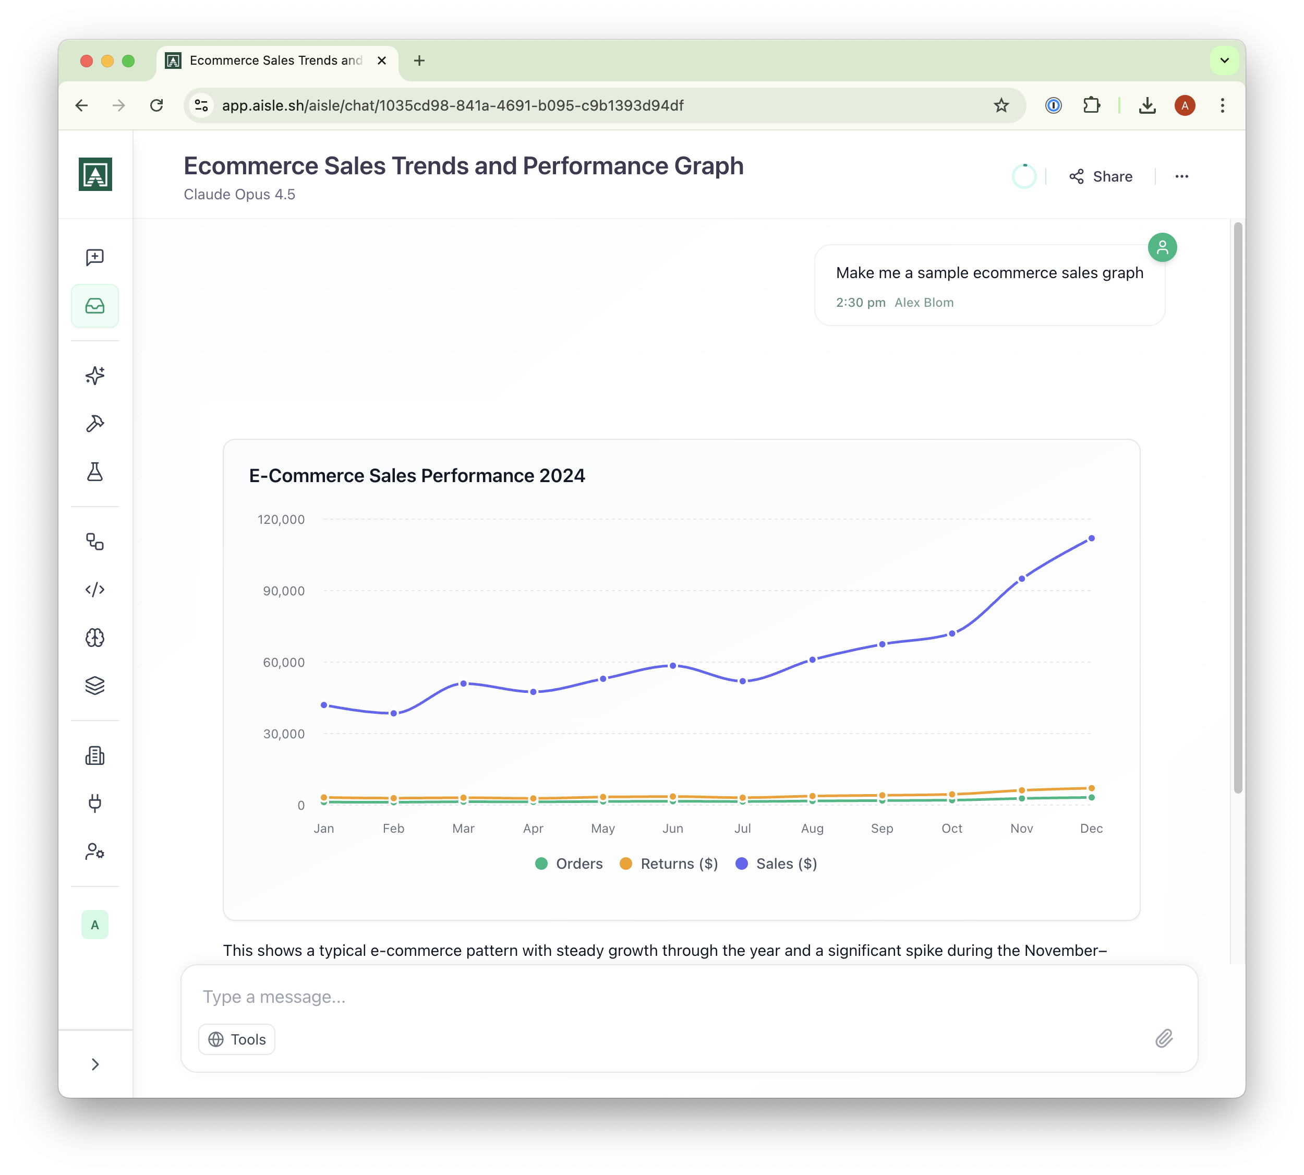Toggle Returns ($) series in legend
This screenshot has width=1304, height=1175.
669,864
